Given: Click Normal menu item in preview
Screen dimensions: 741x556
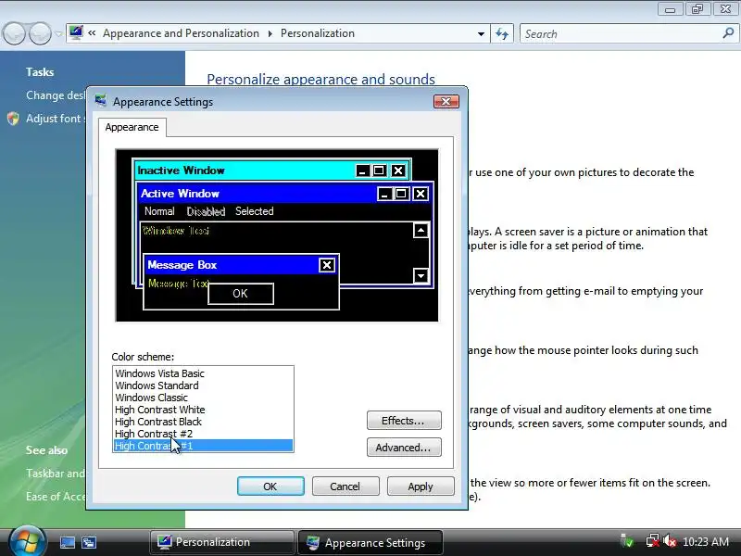Looking at the screenshot, I should [159, 211].
